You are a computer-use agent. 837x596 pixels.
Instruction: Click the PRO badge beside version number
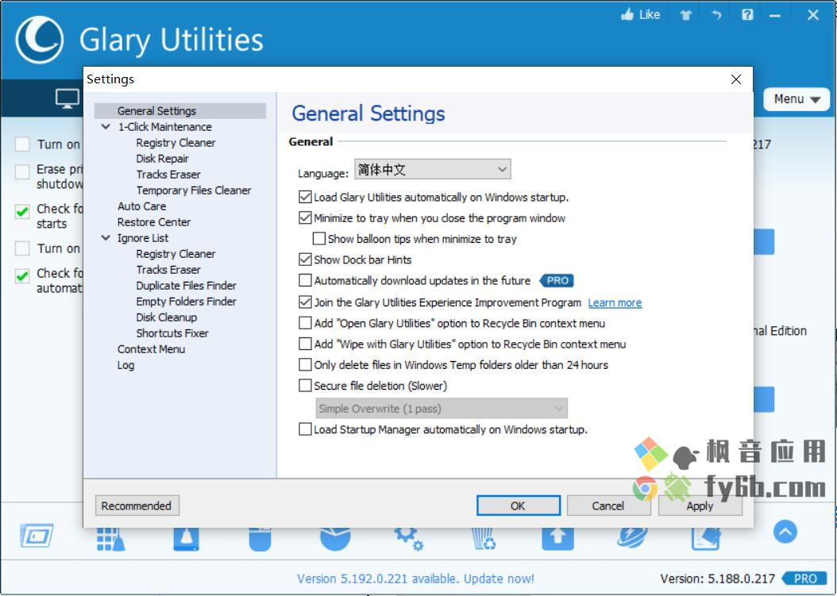tap(804, 579)
